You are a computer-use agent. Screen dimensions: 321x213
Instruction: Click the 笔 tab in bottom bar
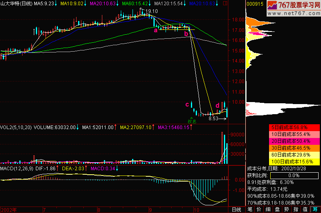250,209
